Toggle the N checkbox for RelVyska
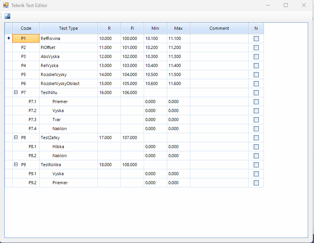The height and width of the screenshot is (243, 314). 256,66
